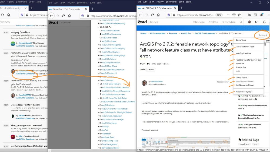Open the topic Options dropdown
This screenshot has height=152, width=270.
(x=263, y=35)
